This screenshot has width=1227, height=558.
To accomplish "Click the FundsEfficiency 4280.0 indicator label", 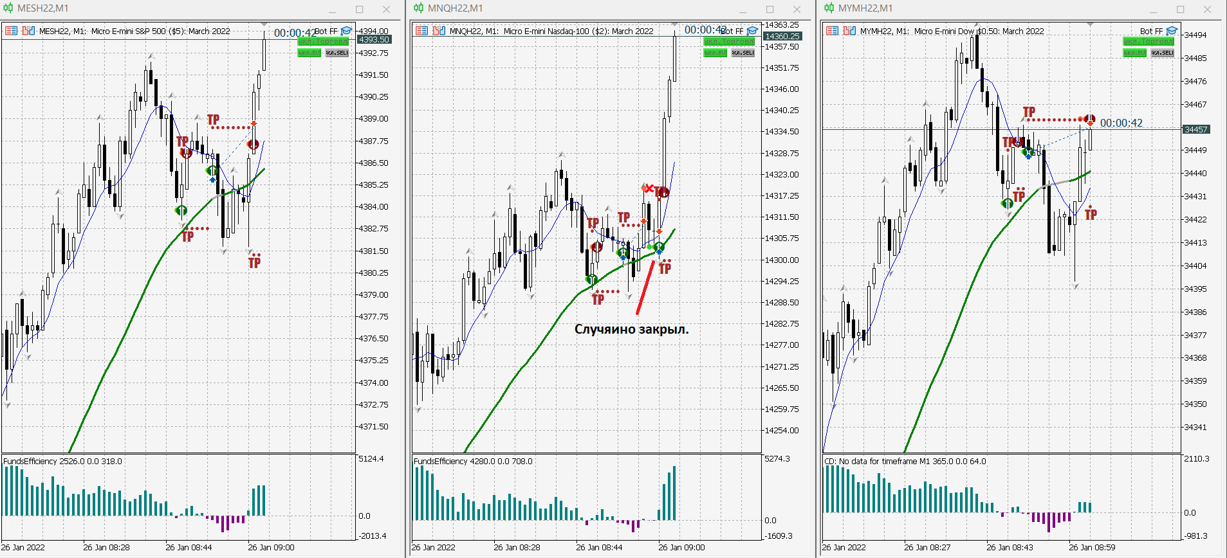I will coord(473,461).
